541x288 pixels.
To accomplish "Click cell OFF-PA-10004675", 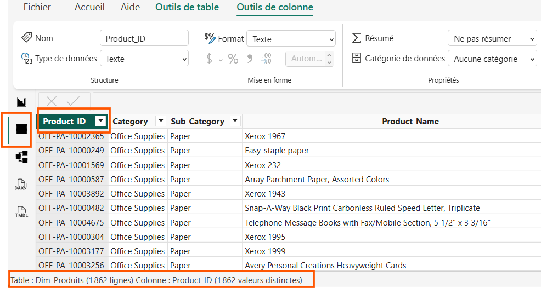I will 71,222.
